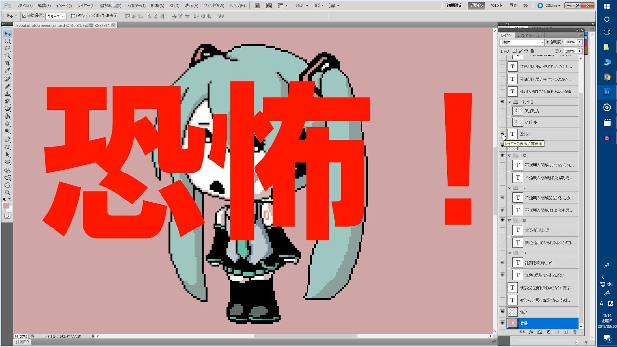Image resolution: width=617 pixels, height=347 pixels.
Task: Select the 写真 workspace button
Action: tap(513, 5)
